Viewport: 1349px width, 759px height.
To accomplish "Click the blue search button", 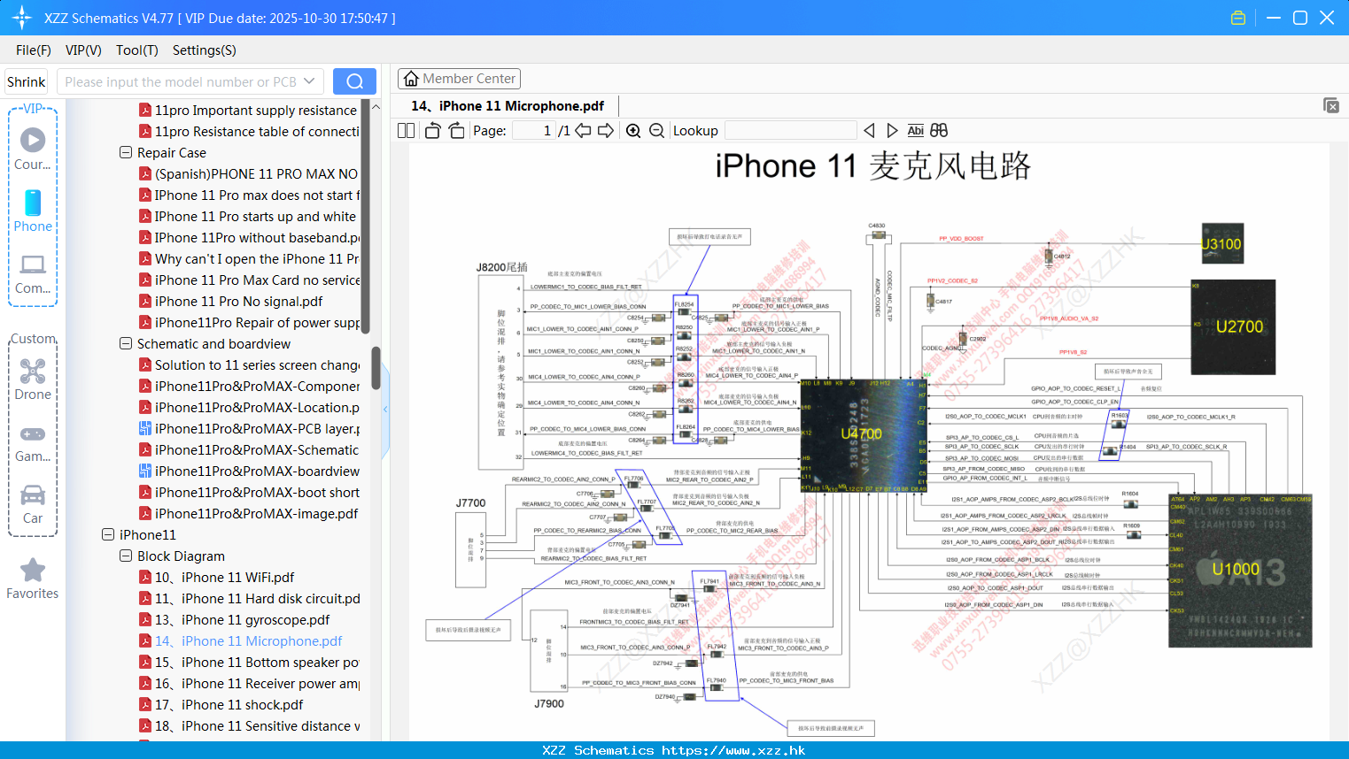I will click(354, 81).
